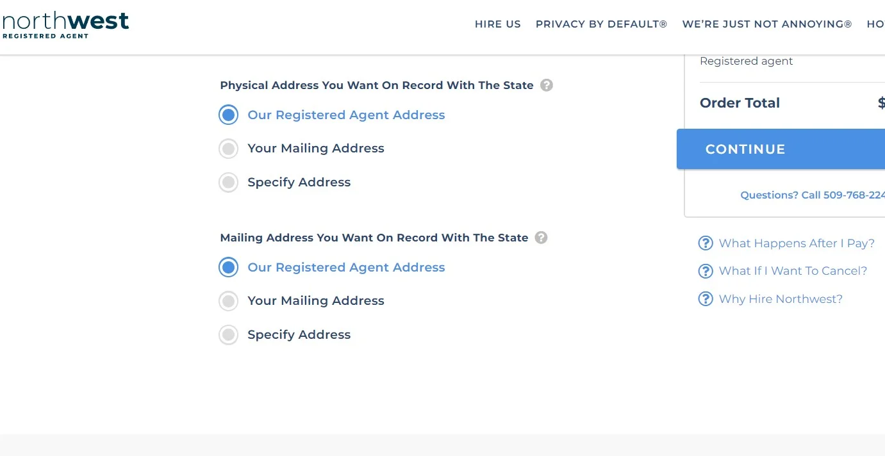
Task: Click help icon beside Physical Address heading
Action: tap(547, 85)
